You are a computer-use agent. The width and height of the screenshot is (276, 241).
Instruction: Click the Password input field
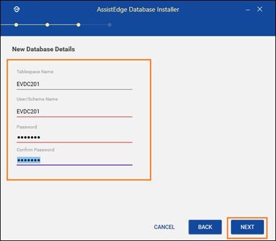(x=74, y=138)
